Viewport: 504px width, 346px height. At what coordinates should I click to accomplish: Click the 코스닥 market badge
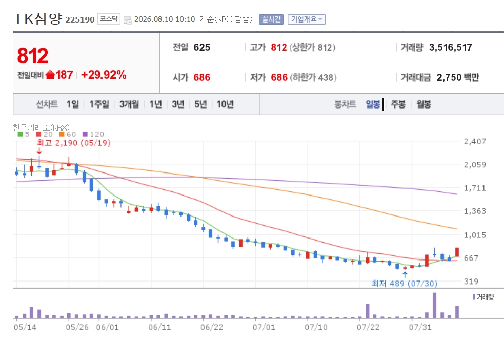[x=109, y=19]
